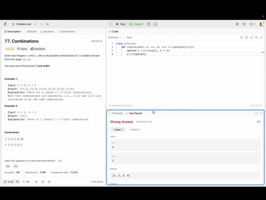266x200 pixels.
Task: Click the k input value 2
Action: pos(185,158)
